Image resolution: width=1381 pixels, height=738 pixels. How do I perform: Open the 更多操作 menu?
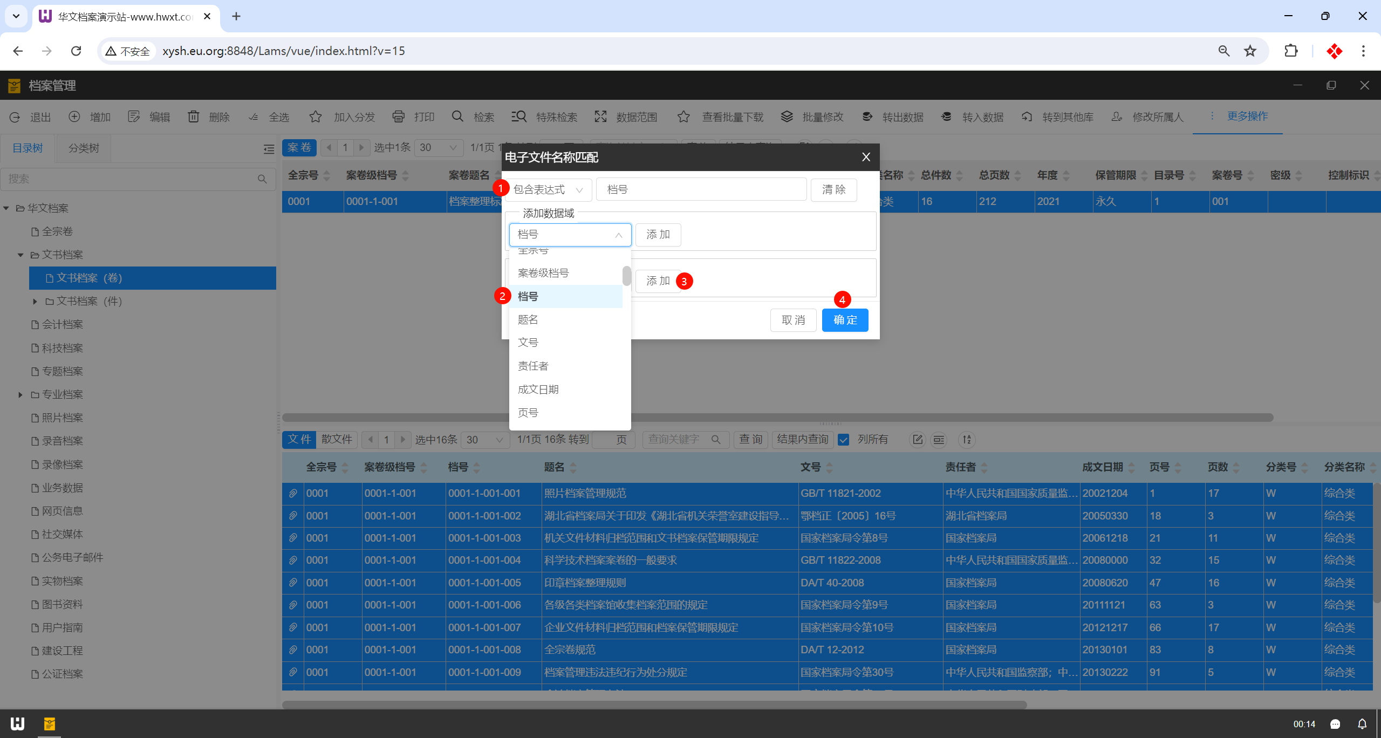click(x=1247, y=117)
